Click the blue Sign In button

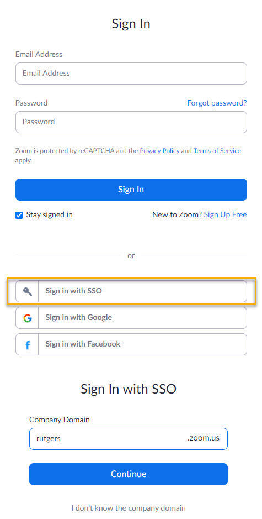pos(131,190)
